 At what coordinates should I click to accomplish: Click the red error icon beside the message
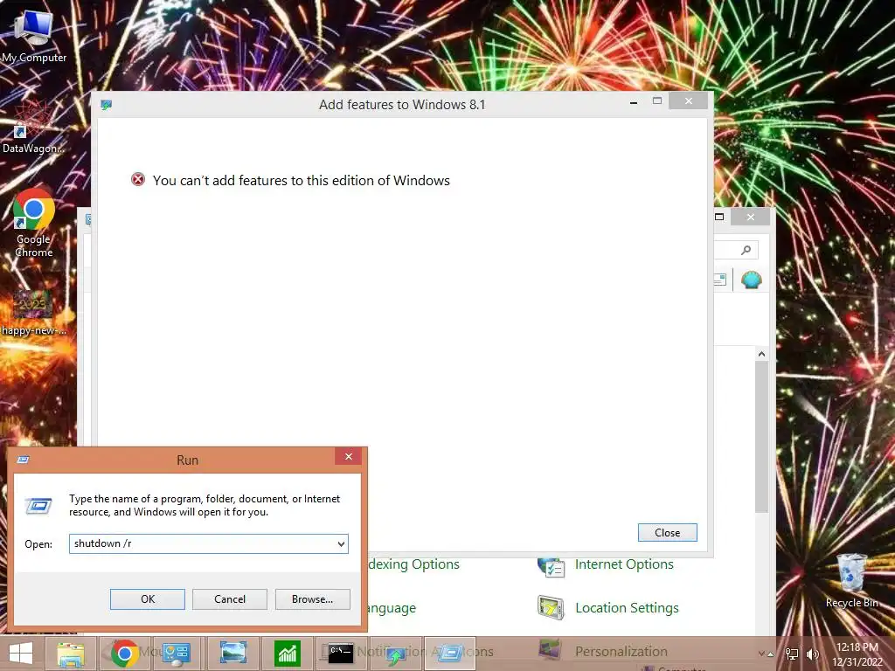(x=137, y=180)
